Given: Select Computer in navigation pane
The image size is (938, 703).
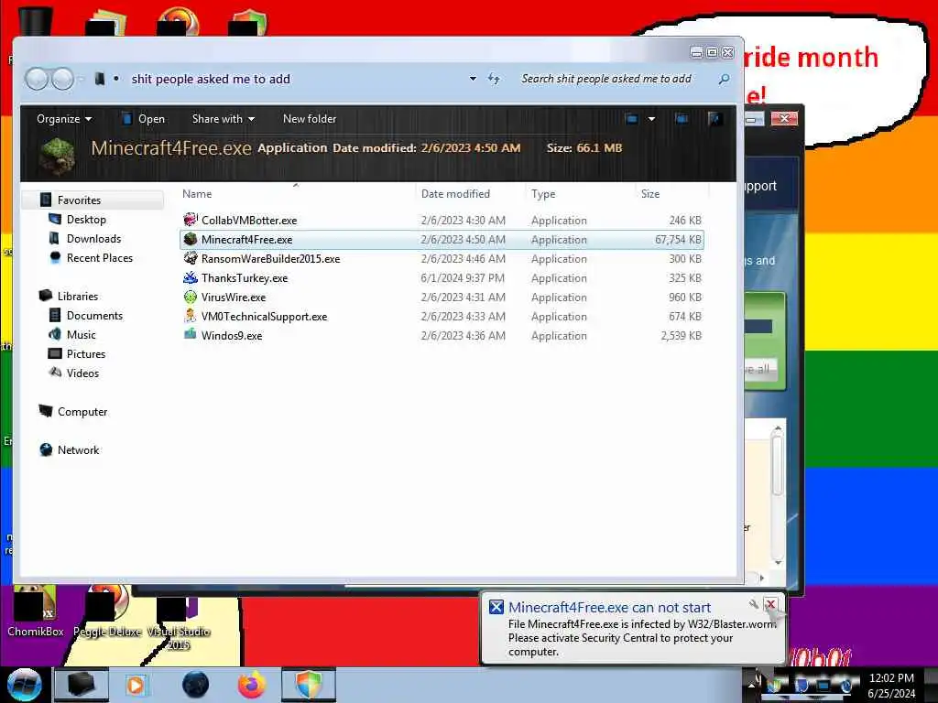Looking at the screenshot, I should pyautogui.click(x=82, y=411).
